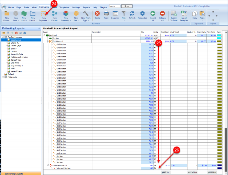Click the New Linear ribbon icon
This screenshot has width=228, height=175.
(33, 13)
